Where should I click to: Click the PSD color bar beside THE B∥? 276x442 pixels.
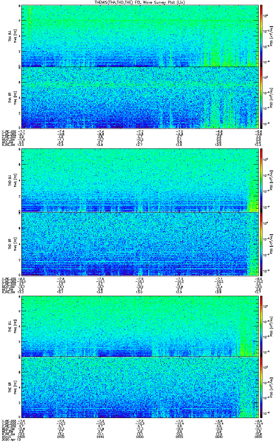click(x=261, y=387)
